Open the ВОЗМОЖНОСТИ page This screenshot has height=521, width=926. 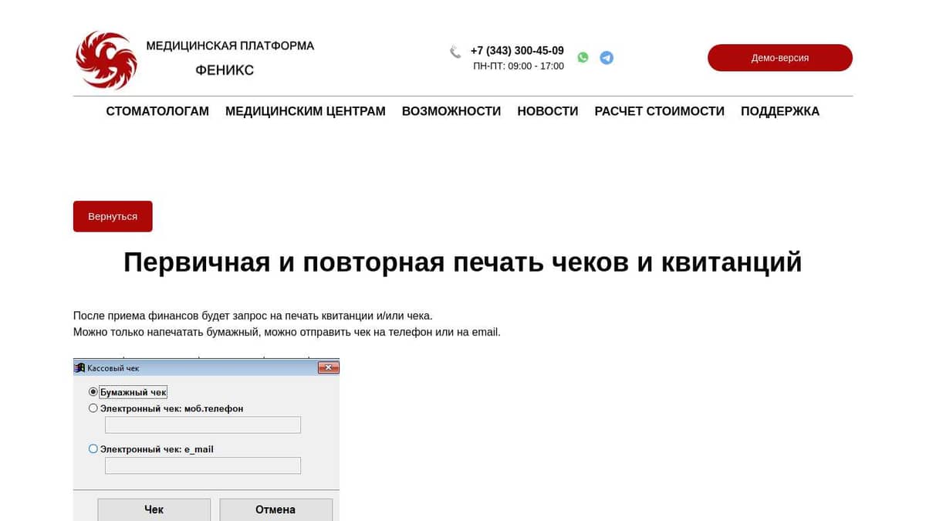pyautogui.click(x=451, y=111)
